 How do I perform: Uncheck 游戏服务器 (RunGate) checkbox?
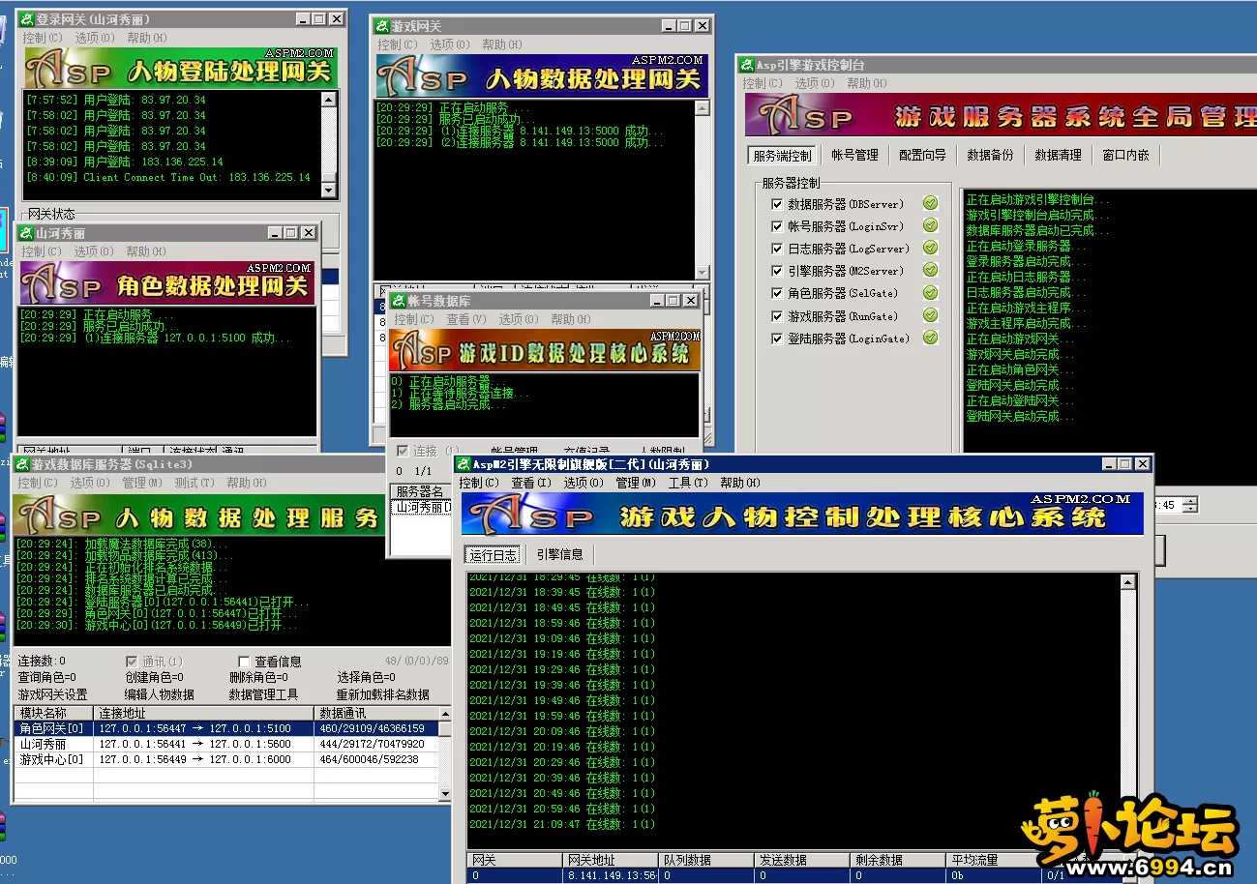coord(777,316)
